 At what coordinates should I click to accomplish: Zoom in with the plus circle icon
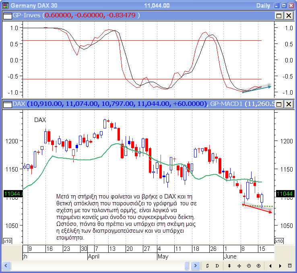click(258, 266)
